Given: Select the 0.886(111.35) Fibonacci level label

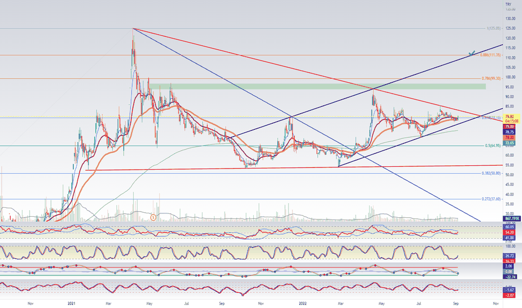Looking at the screenshot, I should [491, 55].
